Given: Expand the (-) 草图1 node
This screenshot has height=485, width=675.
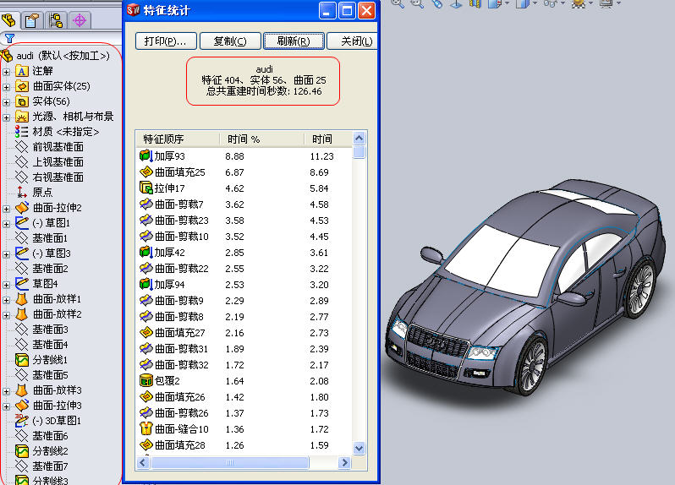Looking at the screenshot, I should point(6,224).
